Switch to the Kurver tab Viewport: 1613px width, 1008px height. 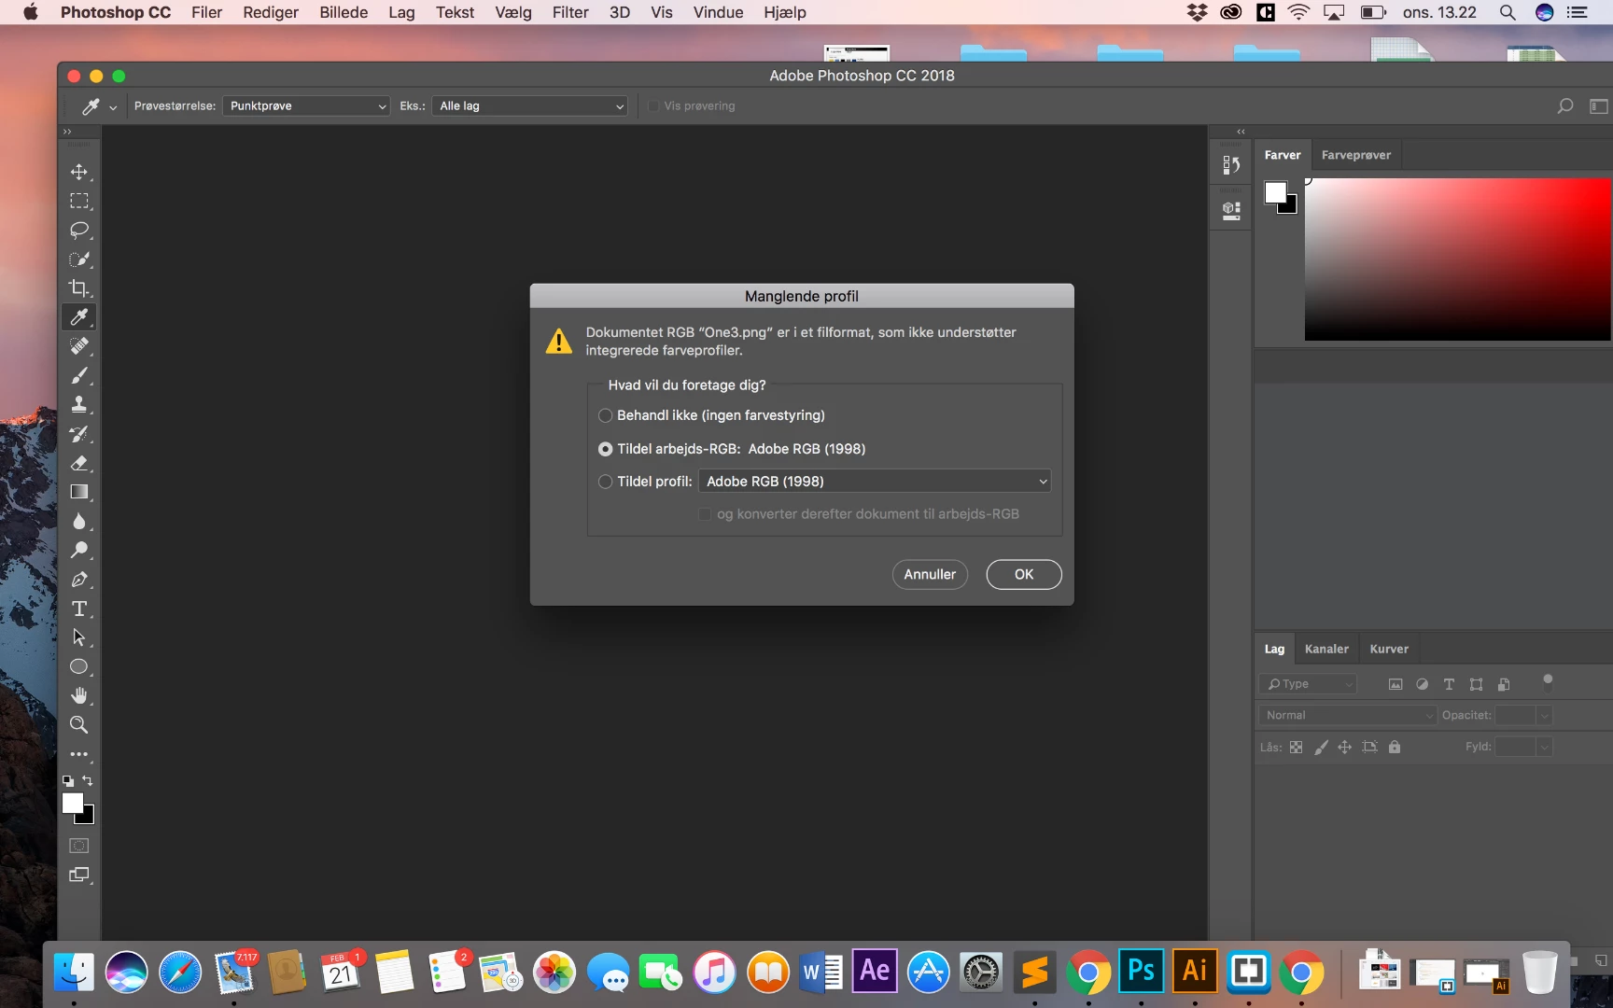[1389, 649]
